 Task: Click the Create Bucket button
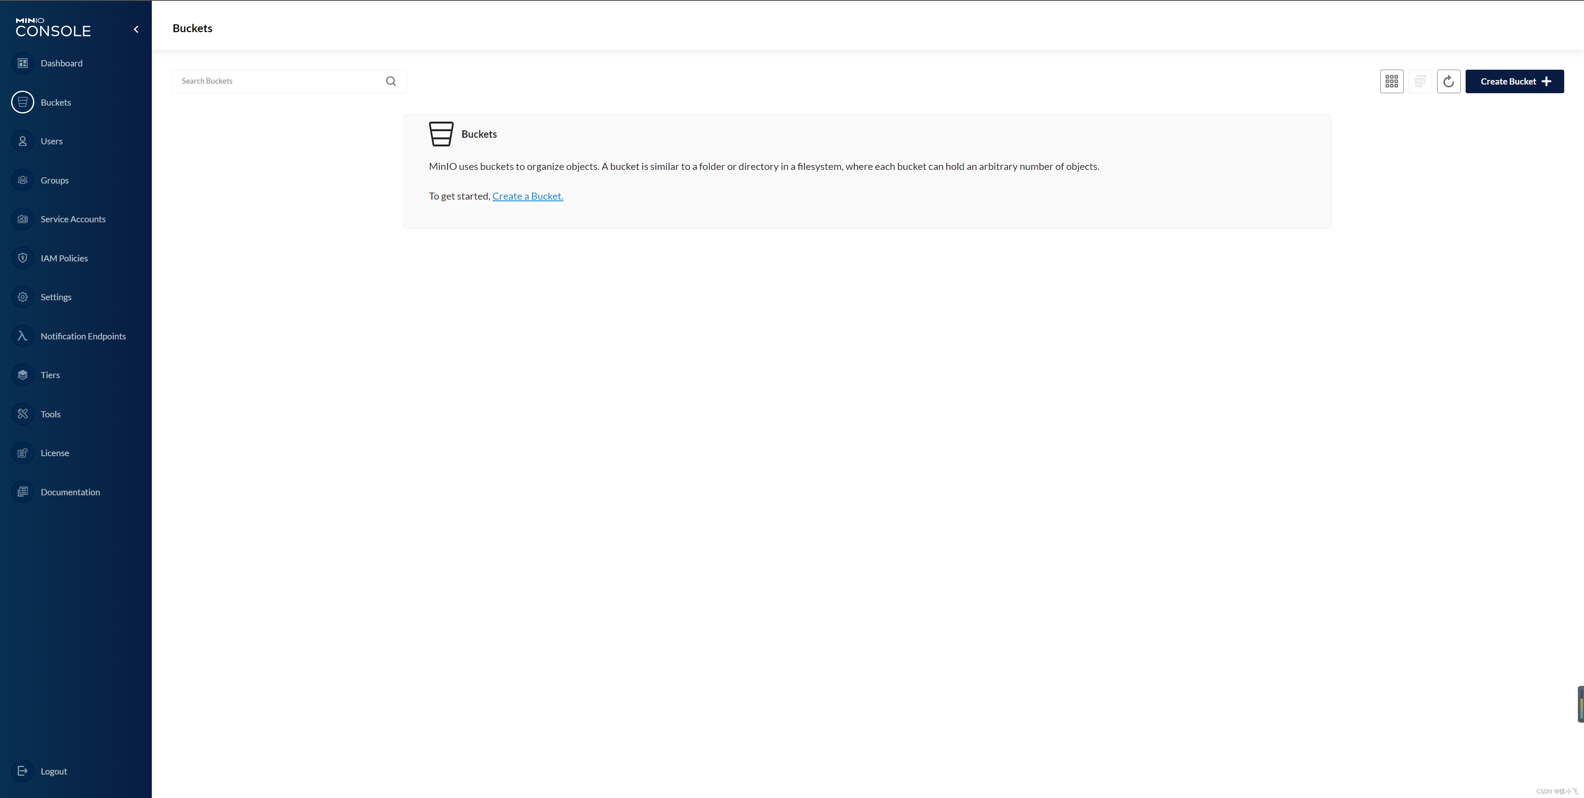click(1514, 81)
